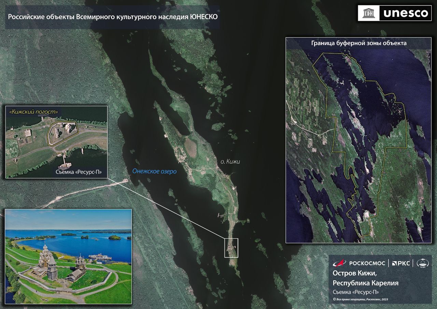Click the "unesco" wordmark text

pos(406,13)
